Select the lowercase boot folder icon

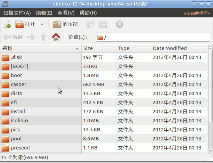(6, 75)
